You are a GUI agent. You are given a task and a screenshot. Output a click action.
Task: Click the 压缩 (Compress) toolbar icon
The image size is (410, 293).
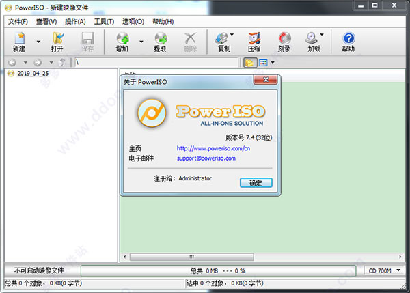pyautogui.click(x=254, y=42)
